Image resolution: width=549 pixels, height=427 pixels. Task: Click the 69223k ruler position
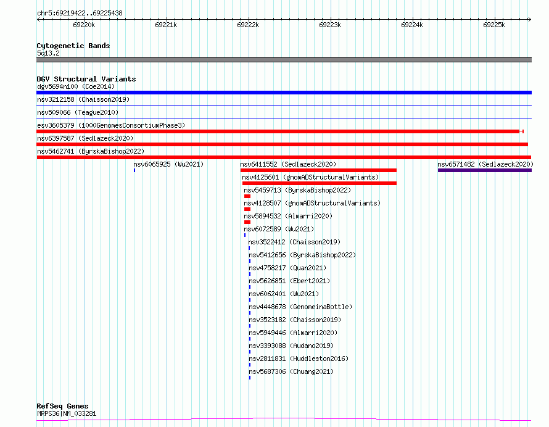click(x=330, y=25)
